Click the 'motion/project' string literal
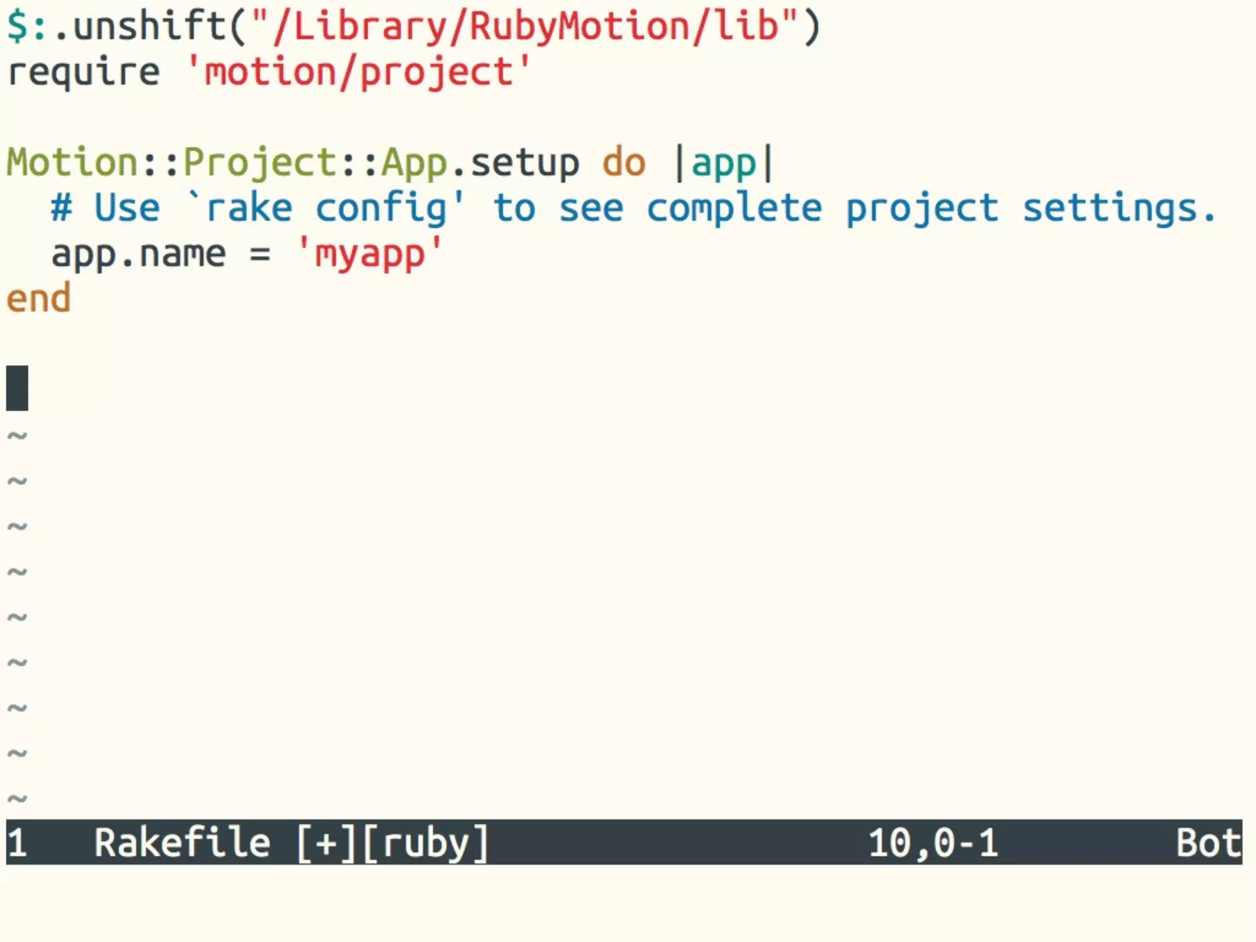1256x942 pixels. pyautogui.click(x=359, y=72)
